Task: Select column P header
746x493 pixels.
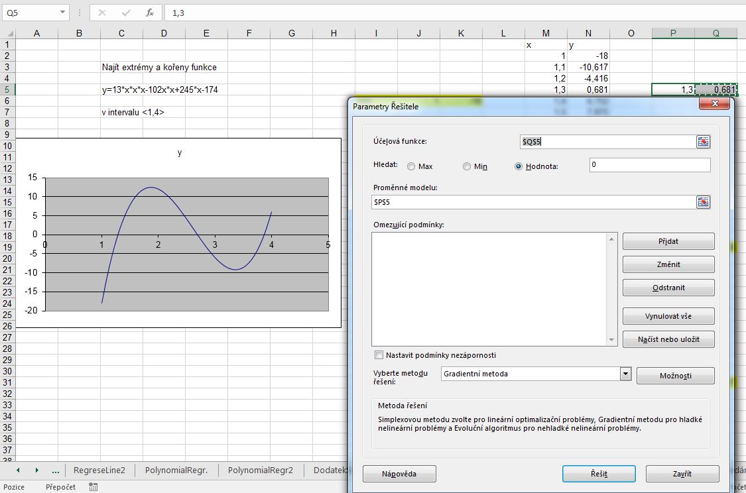Action: (x=673, y=33)
